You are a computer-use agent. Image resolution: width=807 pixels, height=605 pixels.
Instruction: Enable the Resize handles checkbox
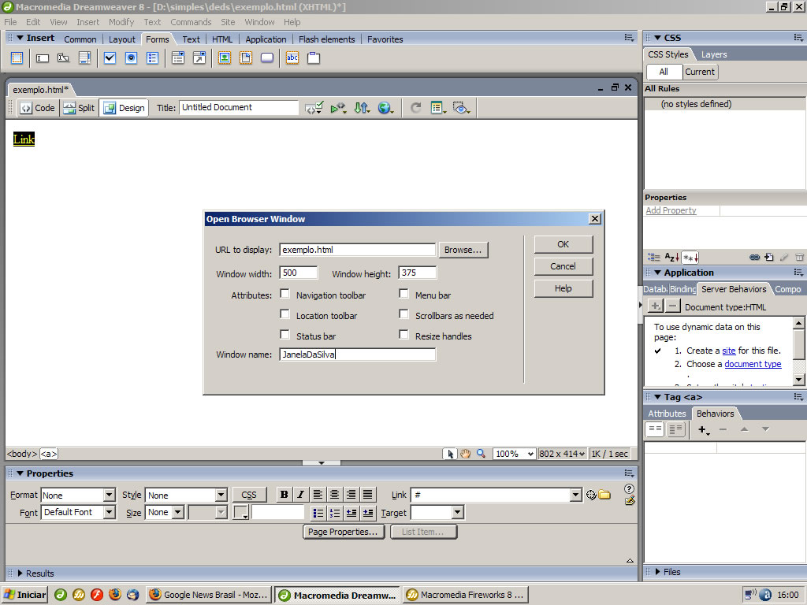coord(404,335)
